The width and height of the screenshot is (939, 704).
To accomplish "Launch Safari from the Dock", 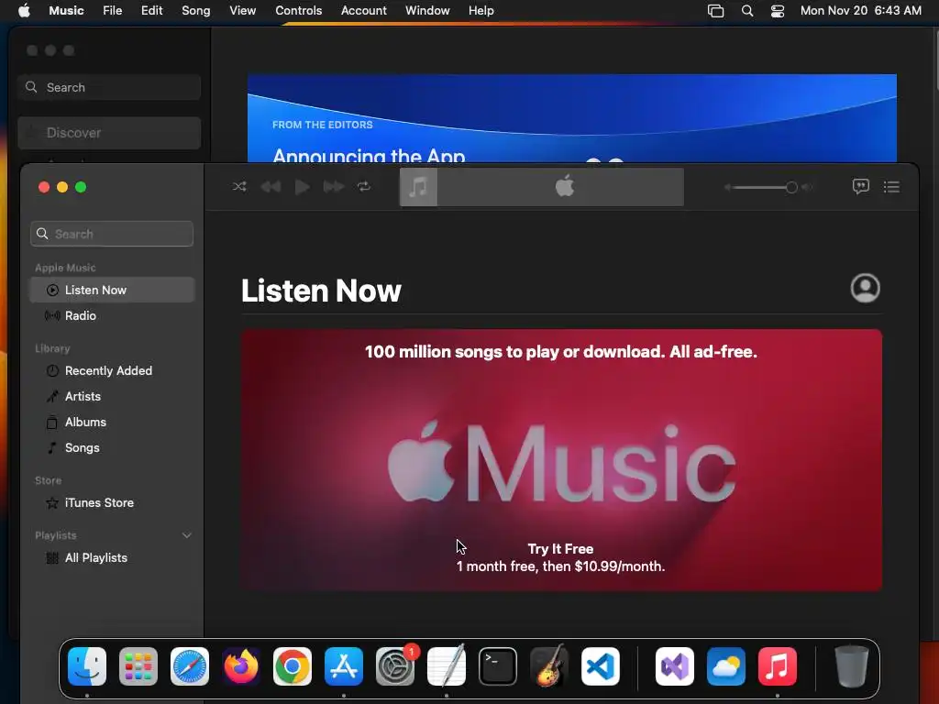I will [x=190, y=666].
